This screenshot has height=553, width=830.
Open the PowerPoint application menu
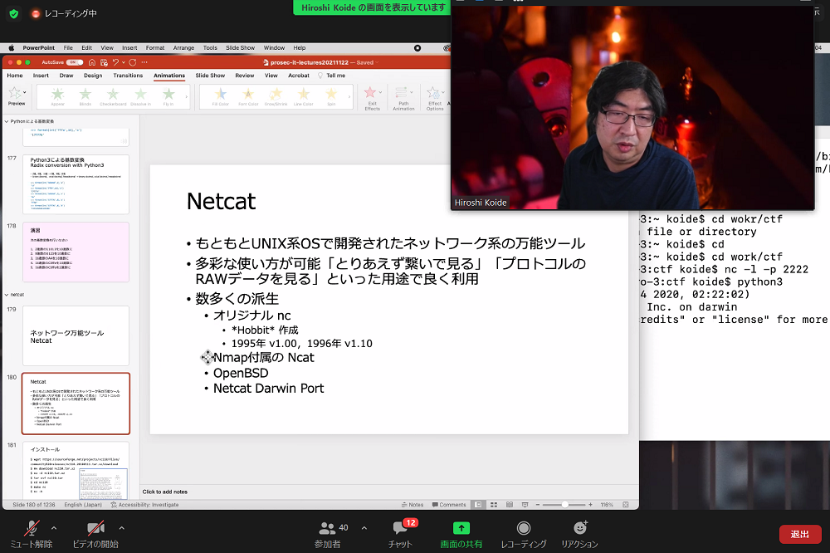[x=39, y=47]
